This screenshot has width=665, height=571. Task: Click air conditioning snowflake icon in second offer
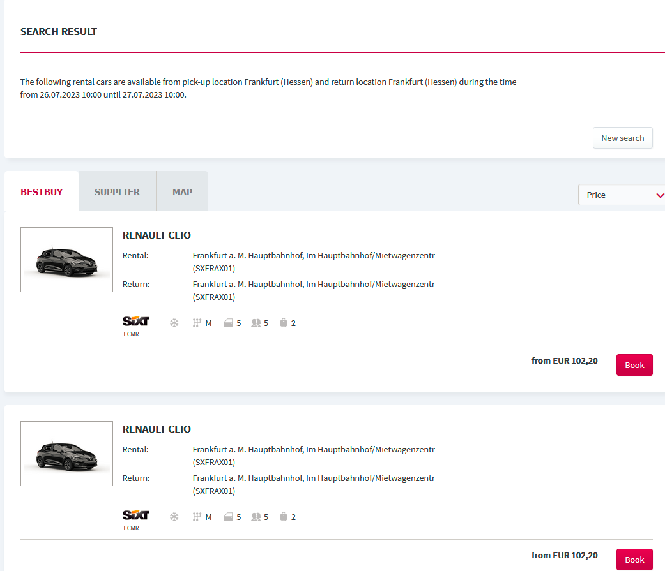(174, 517)
